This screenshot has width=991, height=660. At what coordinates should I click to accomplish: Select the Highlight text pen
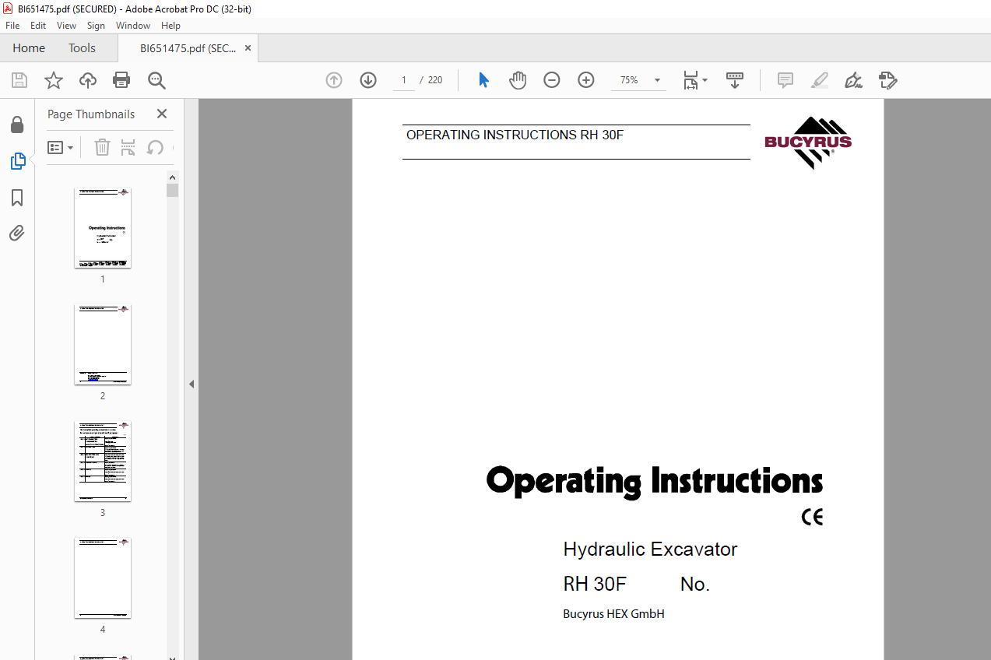click(x=819, y=80)
